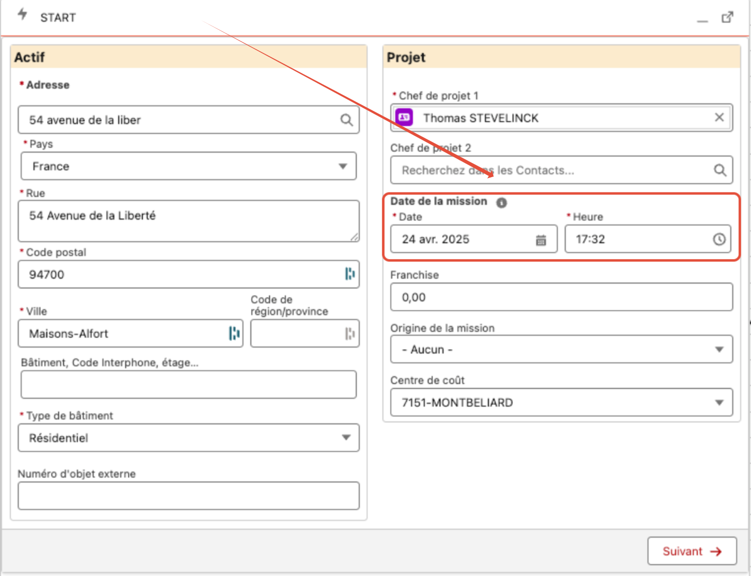Open the time picker clock icon
This screenshot has width=751, height=576.
719,239
